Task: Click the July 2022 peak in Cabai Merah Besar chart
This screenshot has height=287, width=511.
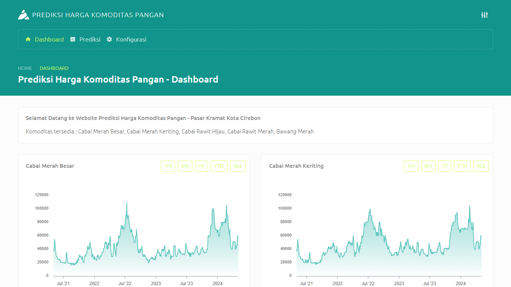Action: point(126,203)
